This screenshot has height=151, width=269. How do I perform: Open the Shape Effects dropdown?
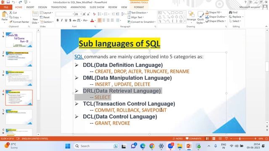pyautogui.click(x=216, y=21)
